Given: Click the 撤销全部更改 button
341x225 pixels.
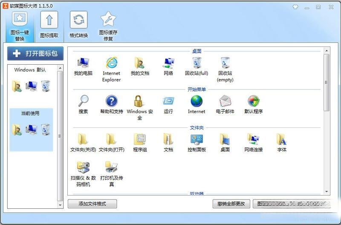Looking at the screenshot, I should (x=231, y=204).
